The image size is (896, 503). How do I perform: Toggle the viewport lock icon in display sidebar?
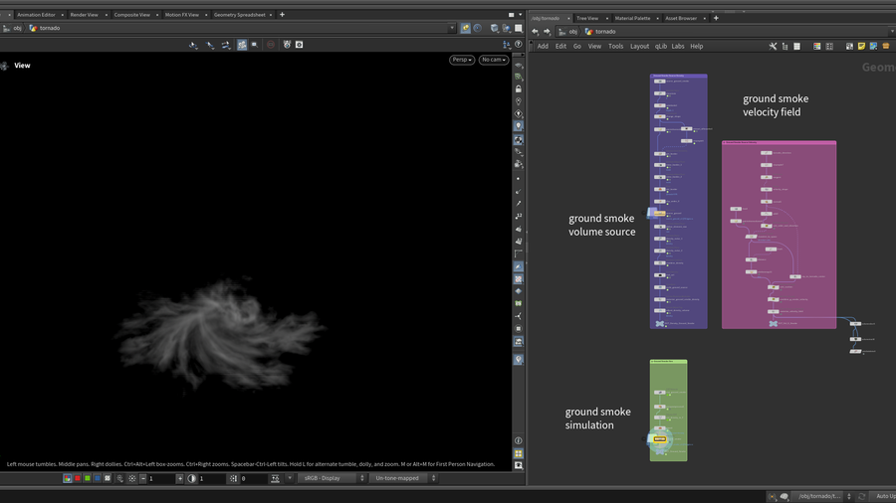pyautogui.click(x=518, y=88)
